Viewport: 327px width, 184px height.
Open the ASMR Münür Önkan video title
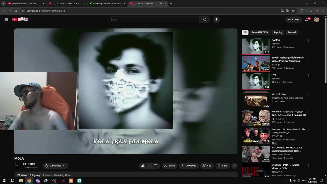point(287,149)
